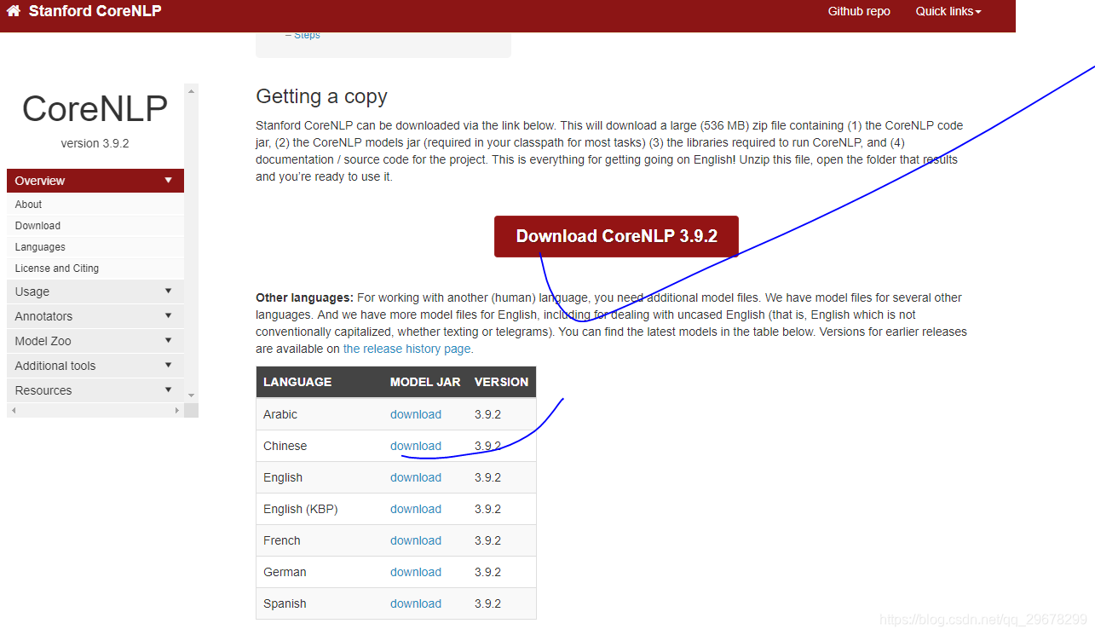Click the sidebar scrollbar up arrow

[191, 89]
